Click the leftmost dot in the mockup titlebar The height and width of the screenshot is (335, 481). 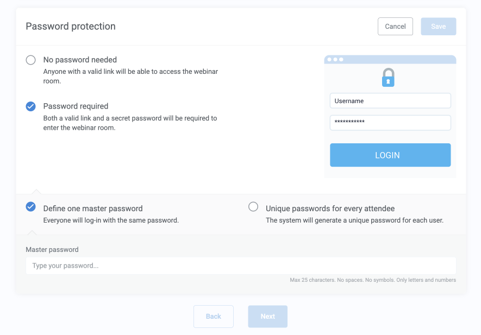329,59
